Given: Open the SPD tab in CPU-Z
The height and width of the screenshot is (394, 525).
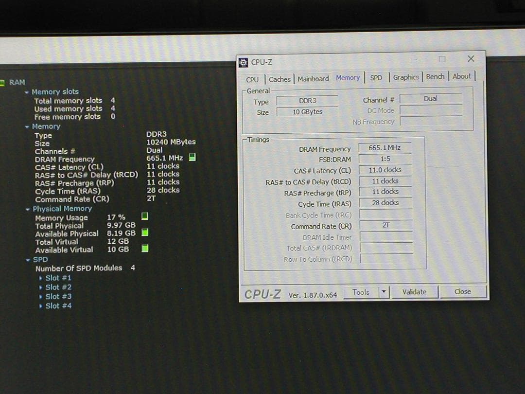Looking at the screenshot, I should point(376,78).
